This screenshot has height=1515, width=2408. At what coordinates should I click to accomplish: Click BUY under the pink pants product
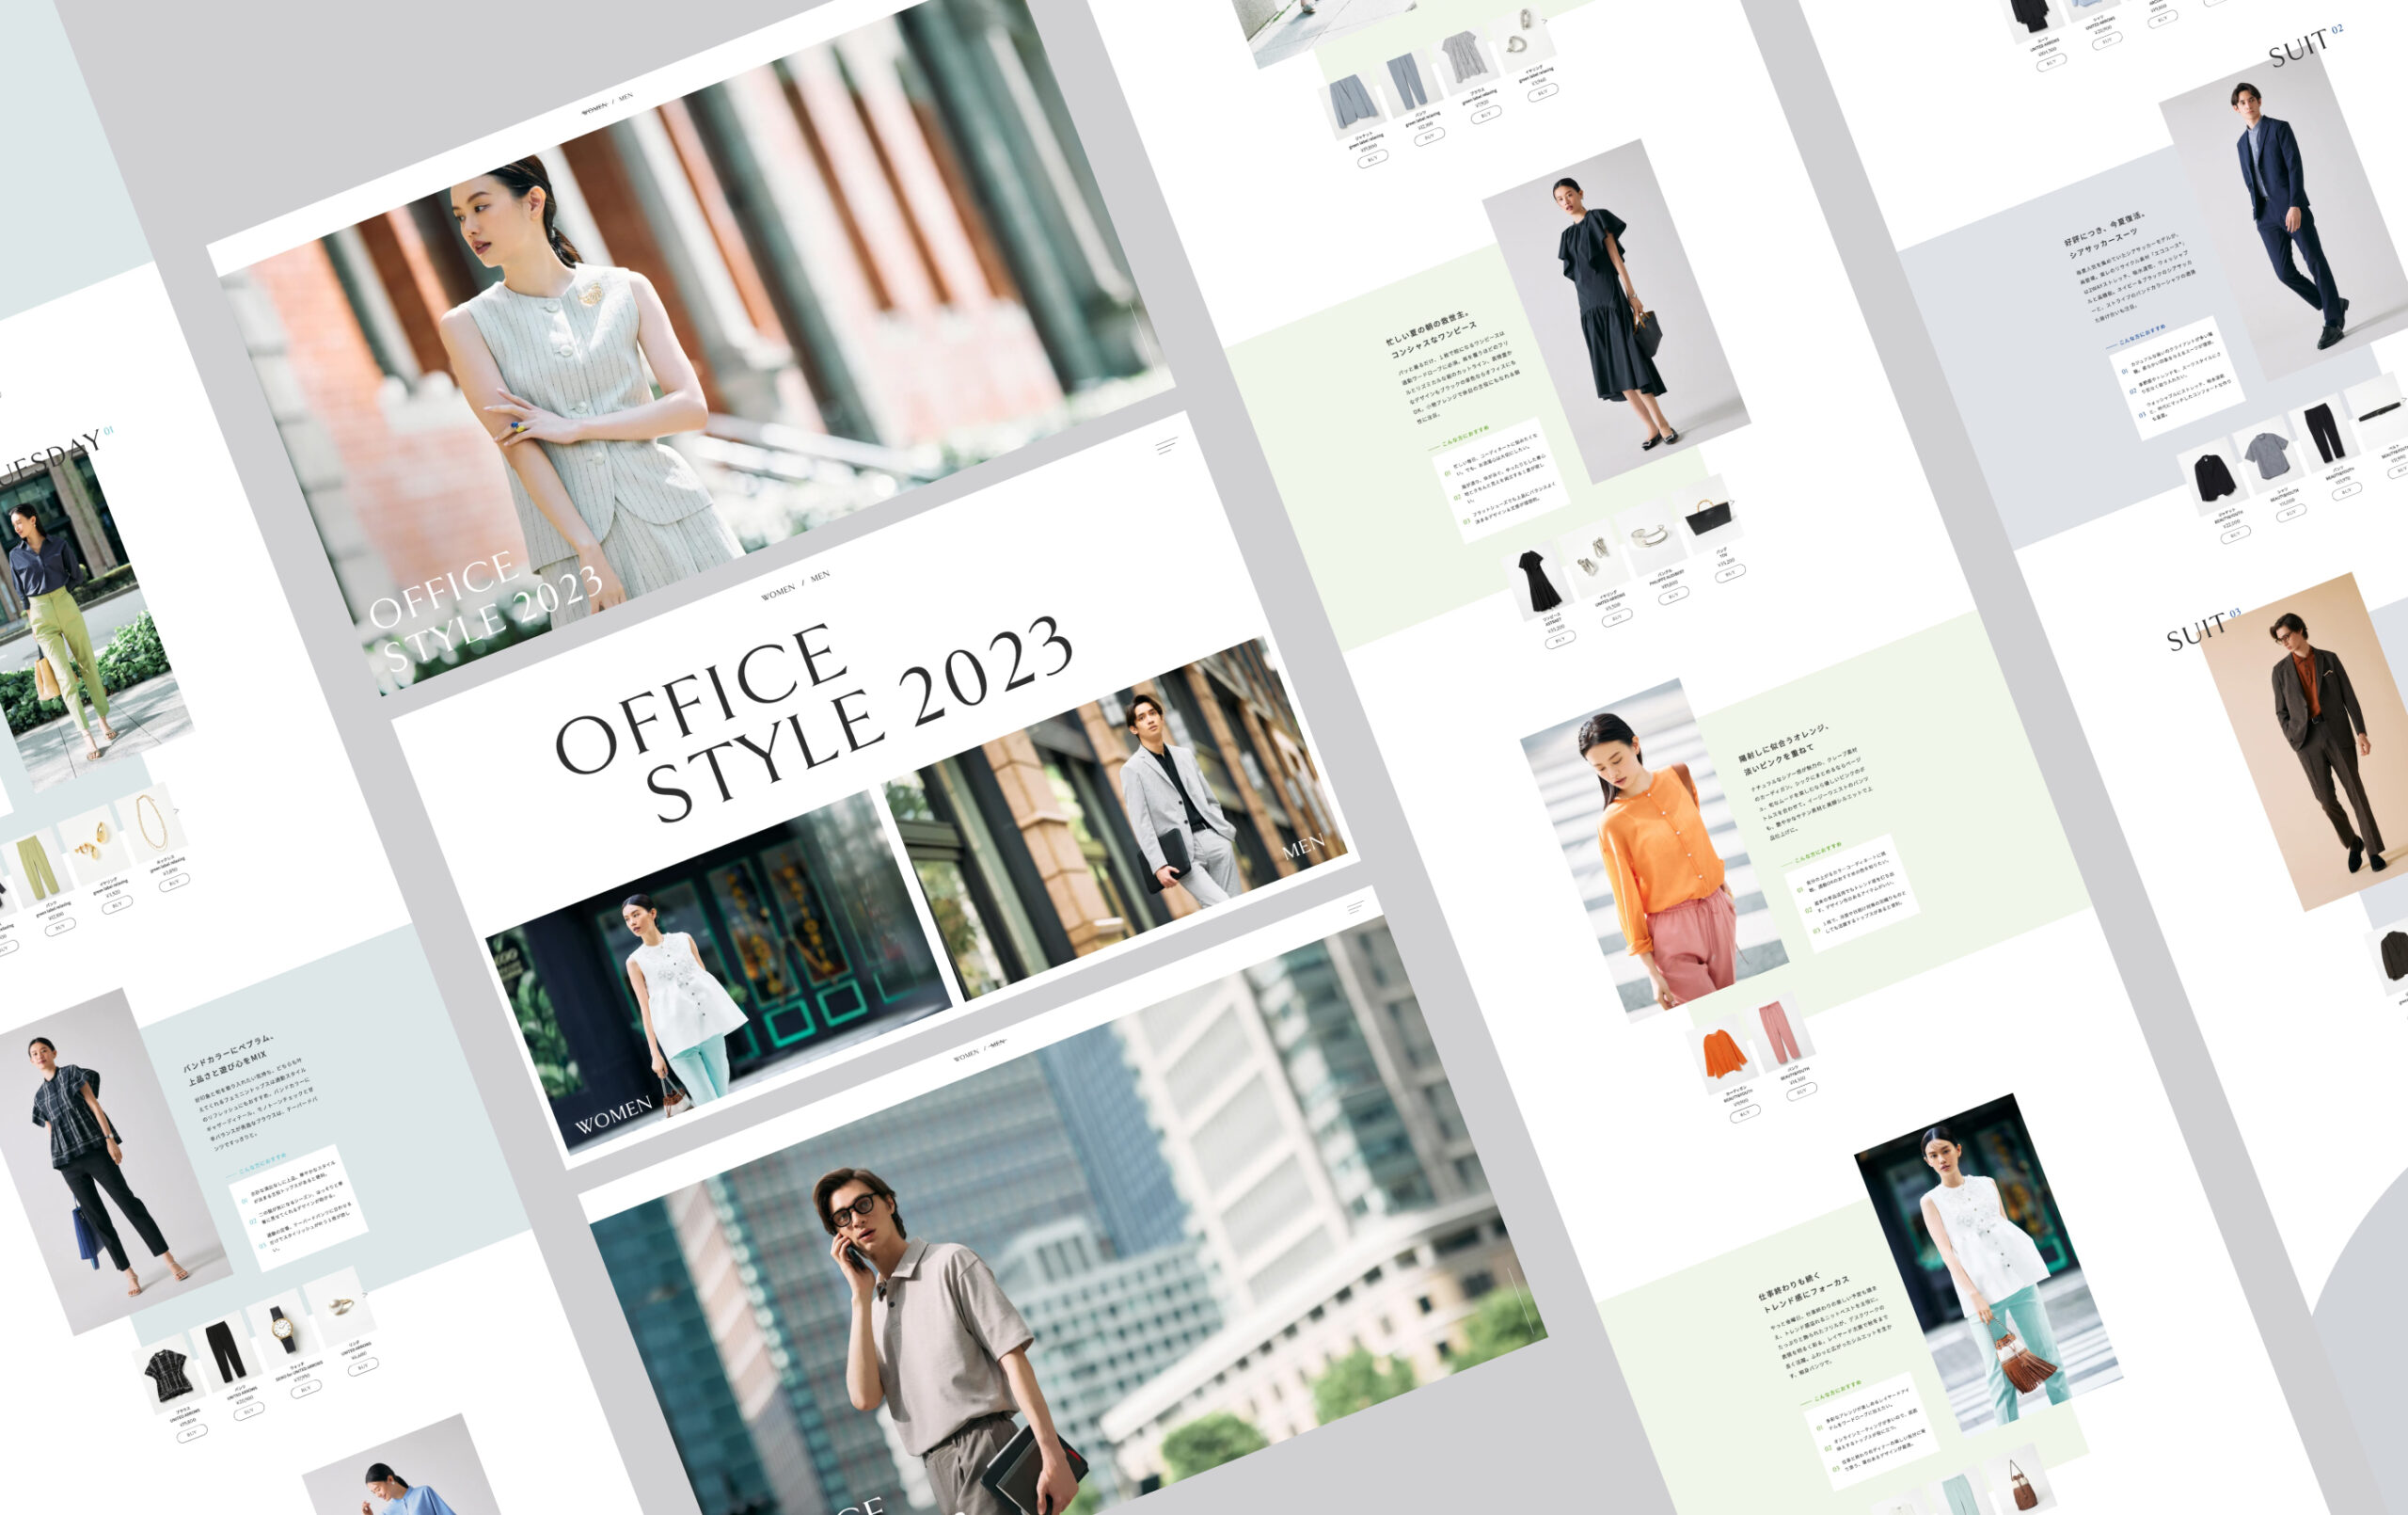click(x=1801, y=1091)
